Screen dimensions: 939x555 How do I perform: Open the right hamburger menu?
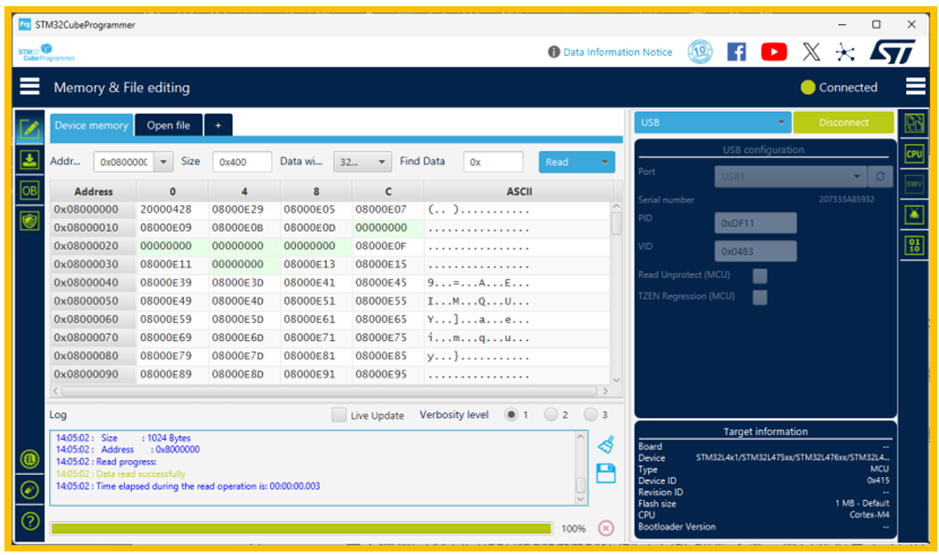pos(915,87)
